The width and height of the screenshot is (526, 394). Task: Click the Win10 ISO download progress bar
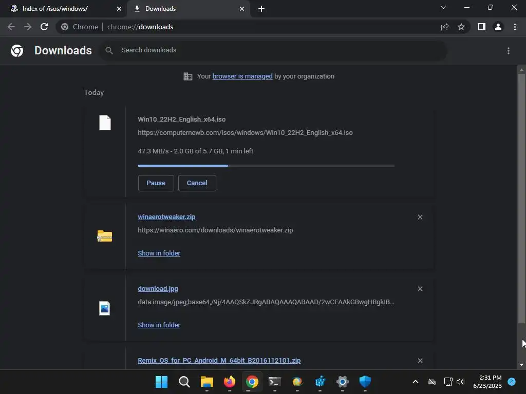click(x=266, y=166)
